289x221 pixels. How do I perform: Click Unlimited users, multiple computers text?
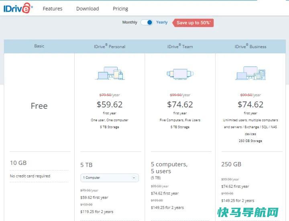250,120
